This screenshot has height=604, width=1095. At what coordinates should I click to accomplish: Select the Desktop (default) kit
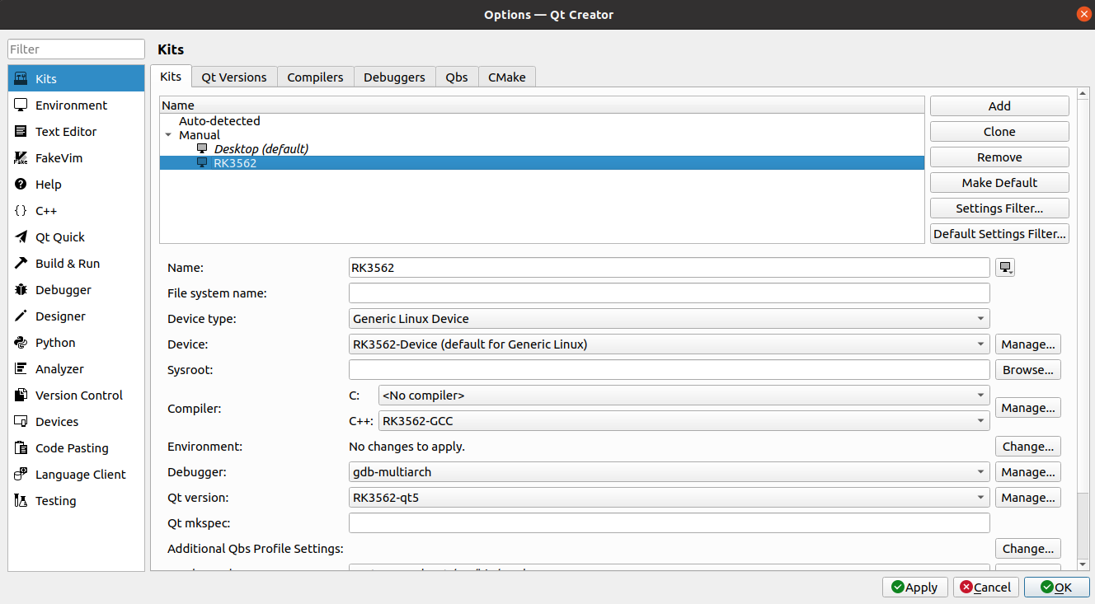[x=261, y=149]
